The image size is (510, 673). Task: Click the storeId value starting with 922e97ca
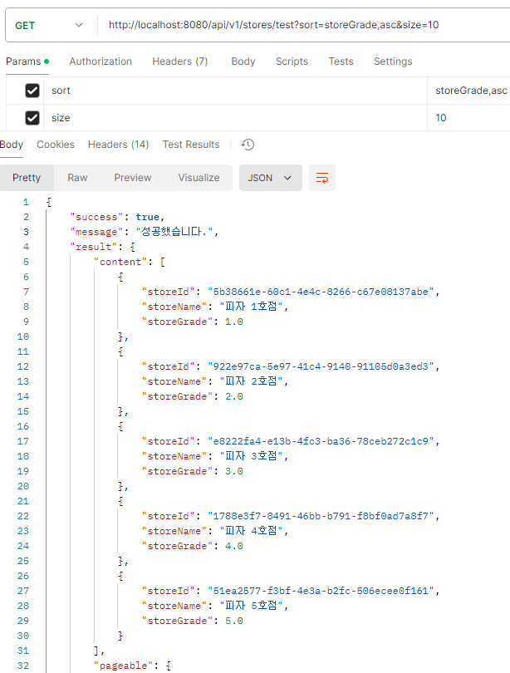click(321, 366)
